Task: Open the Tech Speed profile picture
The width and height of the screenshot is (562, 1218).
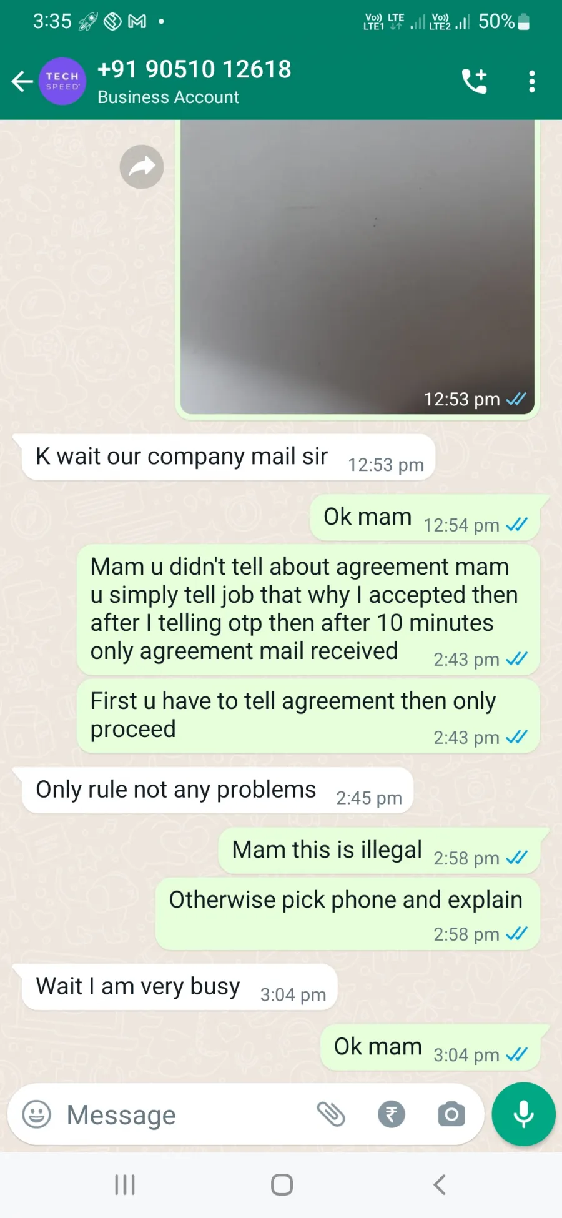Action: click(62, 81)
